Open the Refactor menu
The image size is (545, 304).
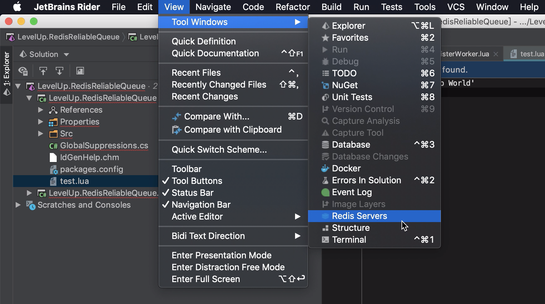pyautogui.click(x=293, y=7)
